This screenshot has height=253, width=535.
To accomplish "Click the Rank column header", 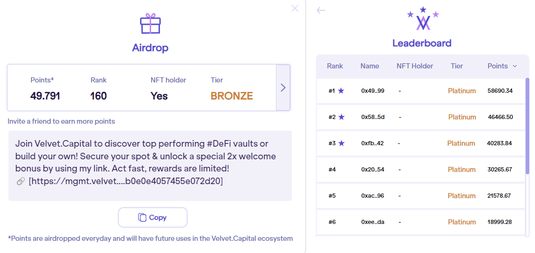I will coord(335,66).
